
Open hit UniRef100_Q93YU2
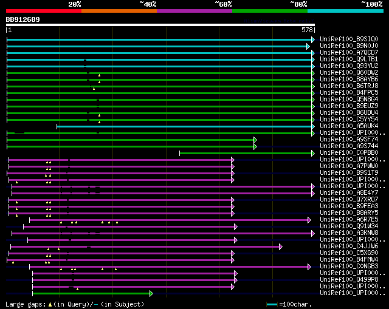[x=349, y=66]
